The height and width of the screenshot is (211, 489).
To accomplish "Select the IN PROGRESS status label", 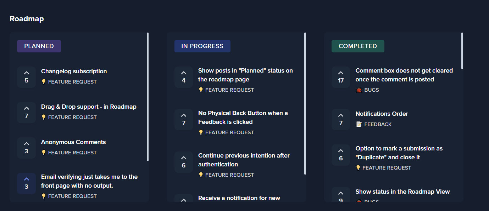I will pos(202,46).
